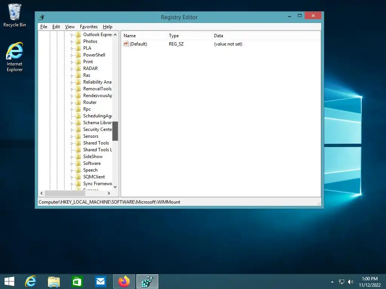Click the Registry Editor title bar icon
Screen dimensions: 386x289
41,17
